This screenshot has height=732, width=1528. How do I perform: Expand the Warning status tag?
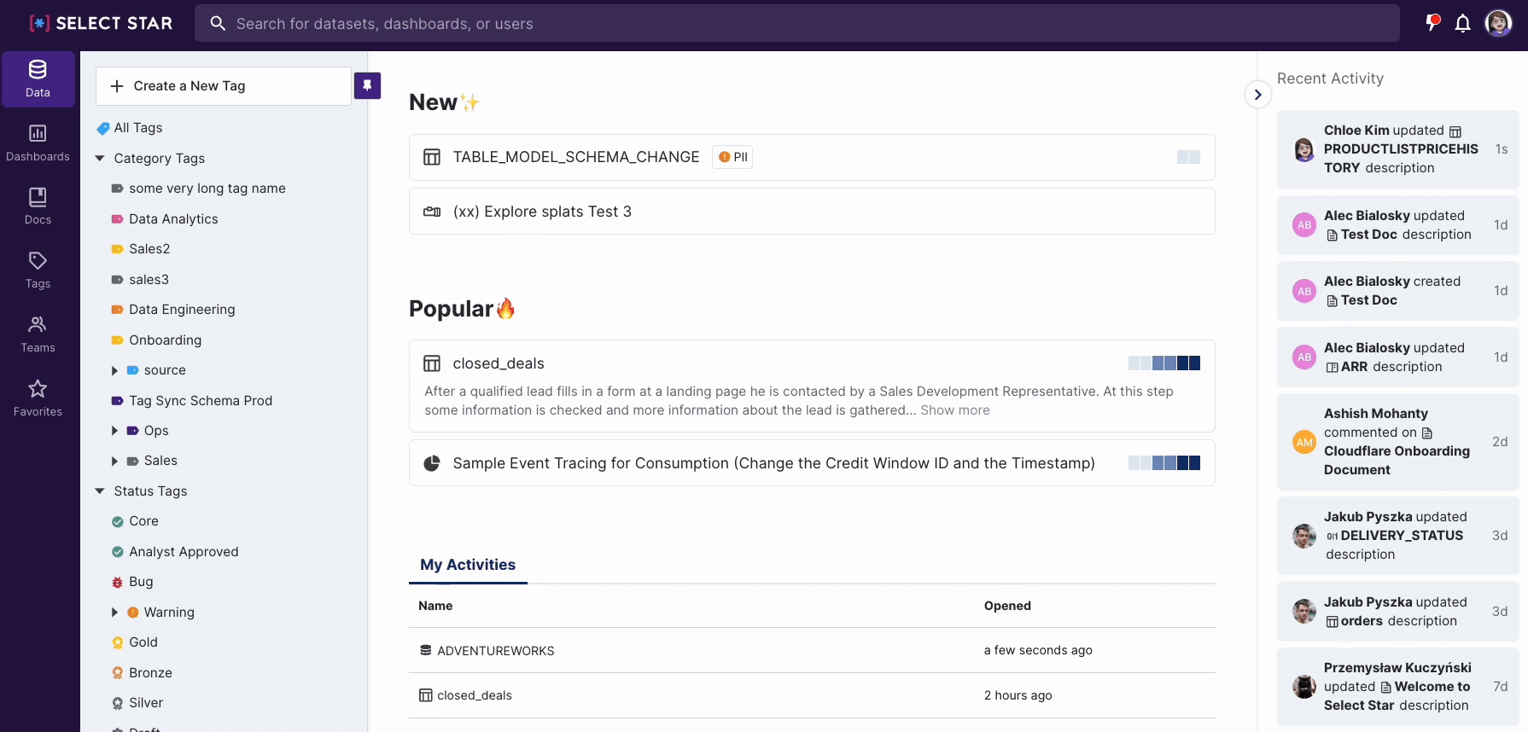pos(115,613)
